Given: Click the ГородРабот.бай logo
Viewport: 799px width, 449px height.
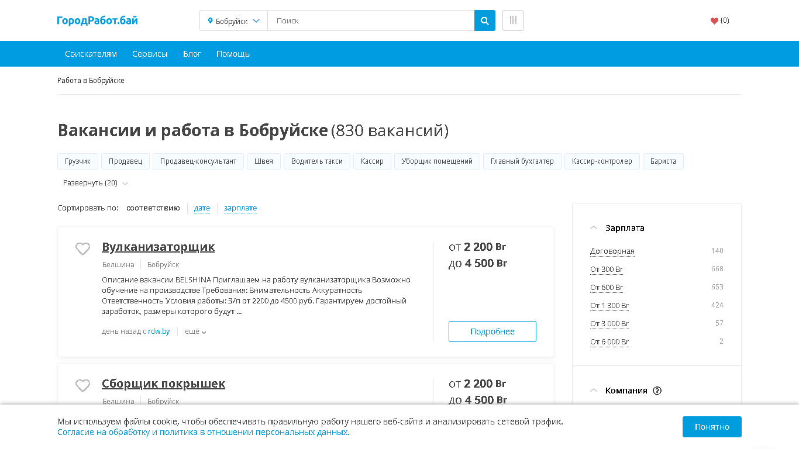Looking at the screenshot, I should point(98,20).
